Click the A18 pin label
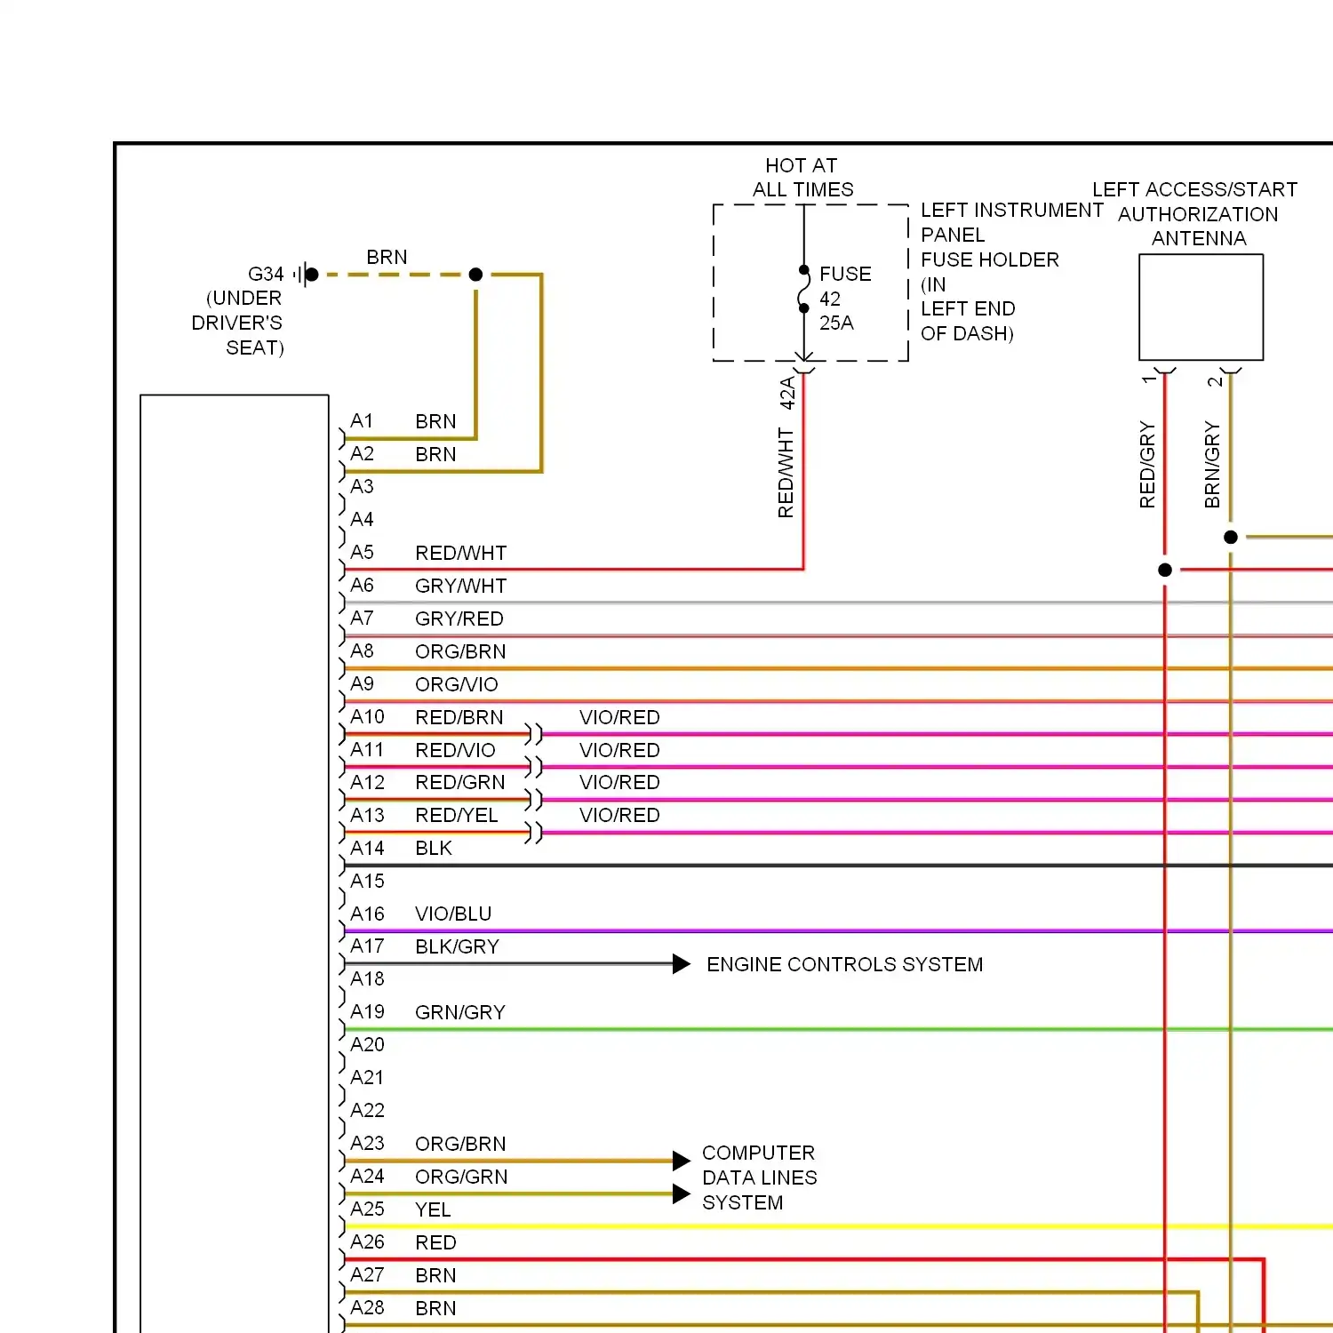The height and width of the screenshot is (1333, 1333). coord(367,978)
